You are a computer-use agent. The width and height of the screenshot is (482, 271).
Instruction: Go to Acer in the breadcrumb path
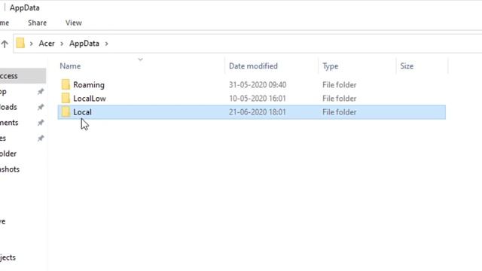(x=47, y=44)
